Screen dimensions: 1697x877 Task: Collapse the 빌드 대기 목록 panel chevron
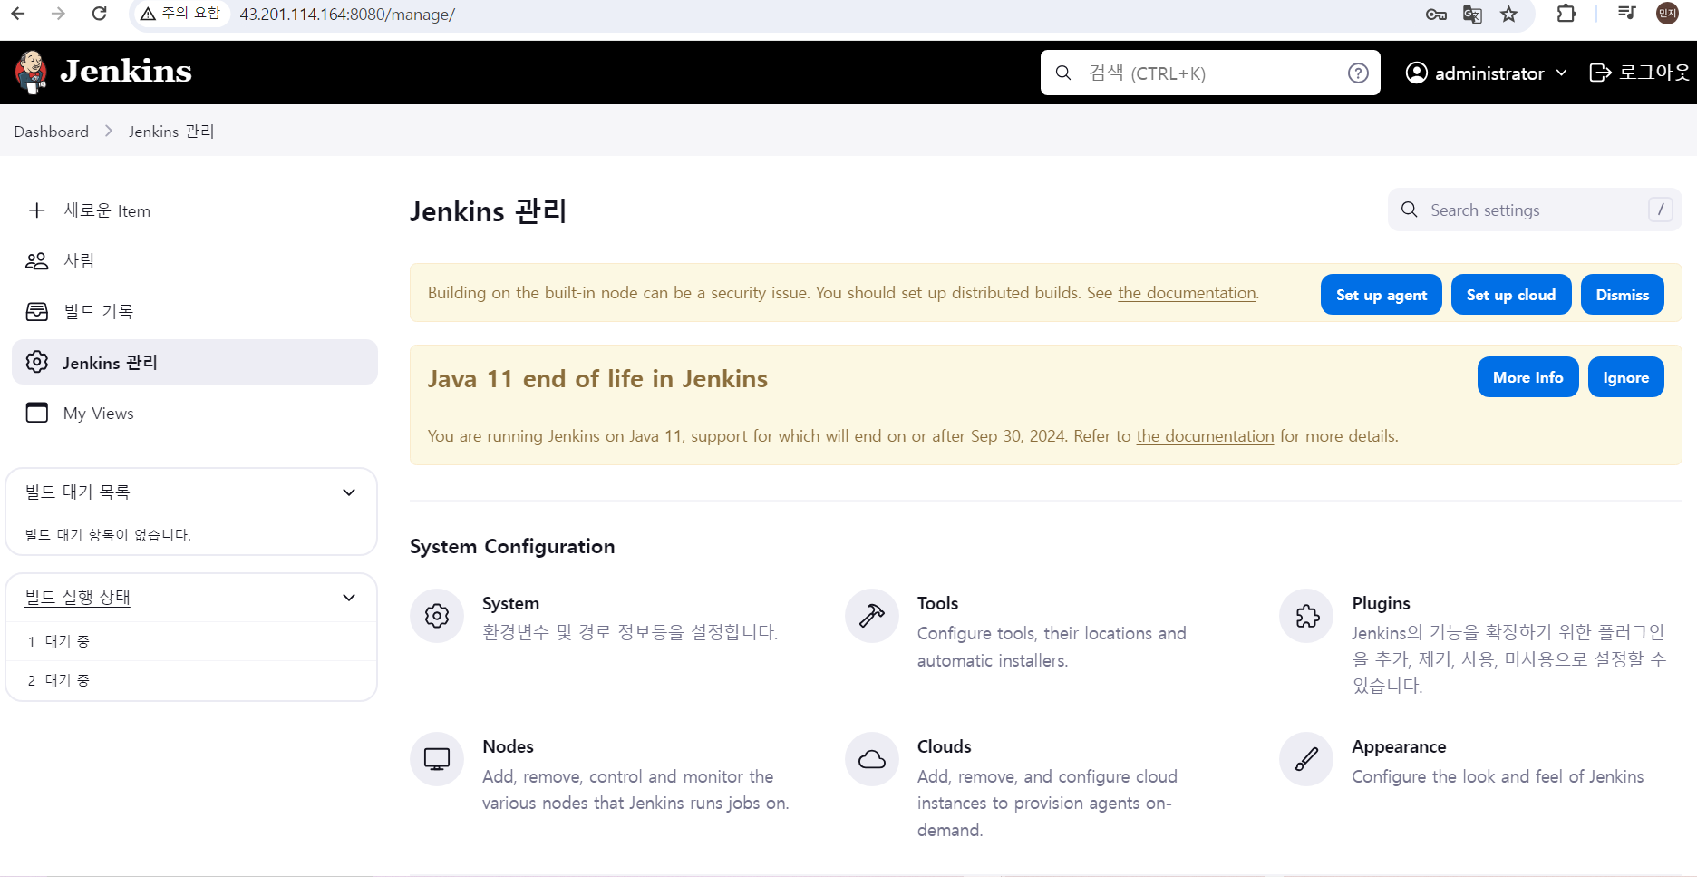pos(349,492)
